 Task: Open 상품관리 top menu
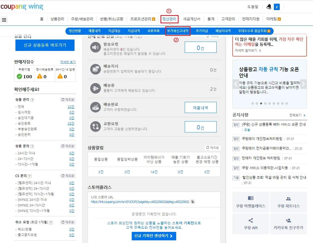point(57,19)
